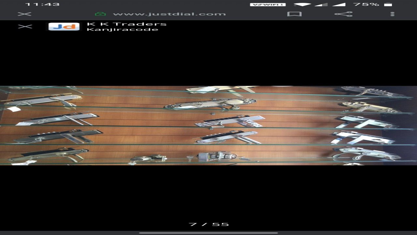The image size is (417, 235).
Task: Tap the 7 / 55 photo counter
Action: point(209,225)
